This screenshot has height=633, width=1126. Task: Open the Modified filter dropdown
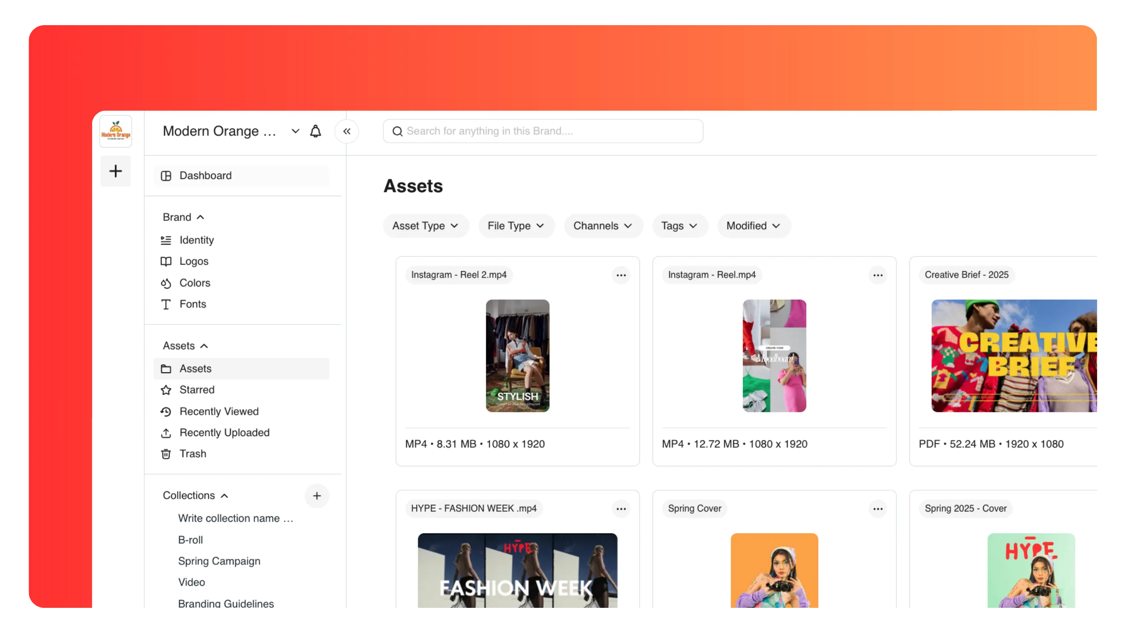[753, 226]
